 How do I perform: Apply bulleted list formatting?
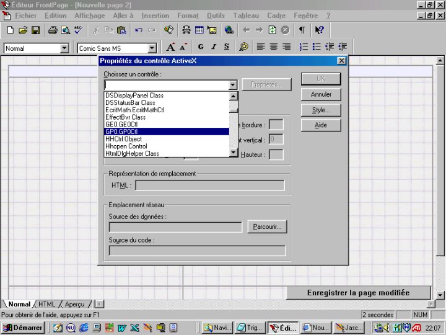(x=317, y=47)
